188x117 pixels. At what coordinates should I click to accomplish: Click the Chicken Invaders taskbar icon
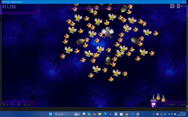[x=137, y=114]
